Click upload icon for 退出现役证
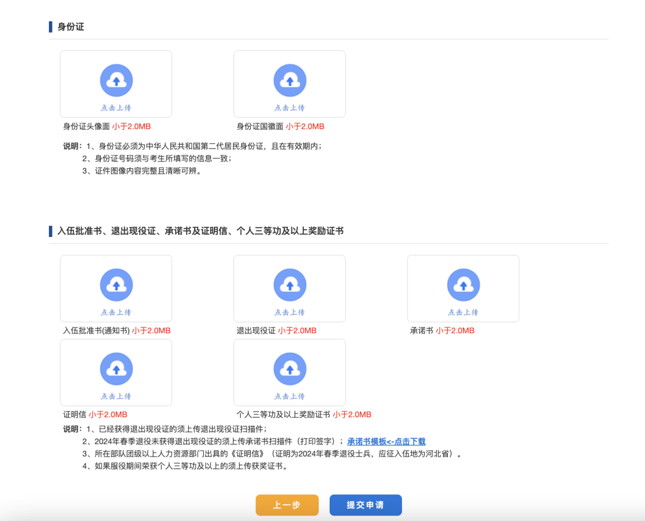645x521 pixels. (x=290, y=283)
